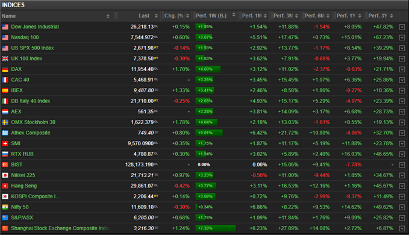Click the UK flag next to UK 100 Index
The image size is (409, 235).
[x=5, y=58]
